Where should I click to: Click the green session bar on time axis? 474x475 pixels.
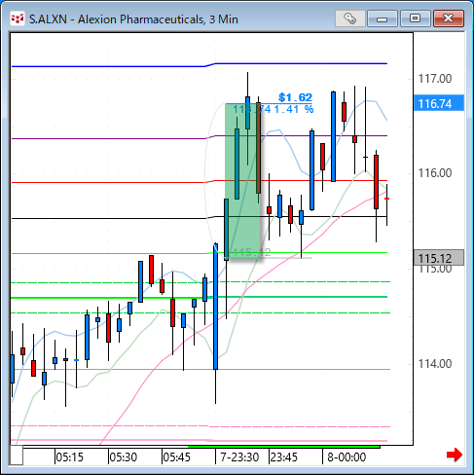tap(284, 447)
